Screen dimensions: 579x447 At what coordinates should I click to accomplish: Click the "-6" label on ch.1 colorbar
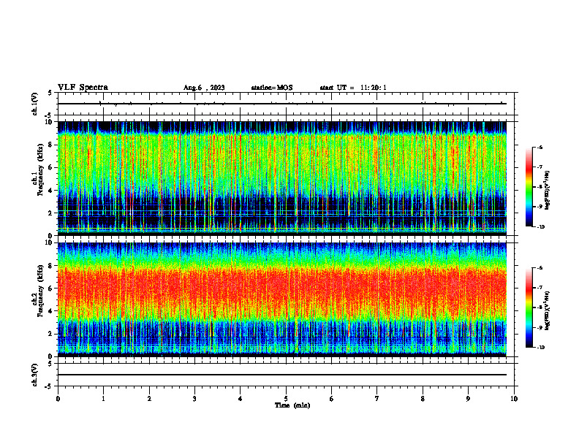point(540,147)
